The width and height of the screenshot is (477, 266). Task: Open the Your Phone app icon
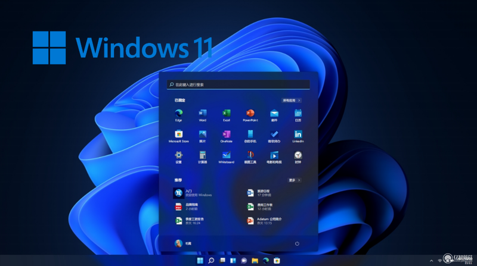[x=250, y=134]
